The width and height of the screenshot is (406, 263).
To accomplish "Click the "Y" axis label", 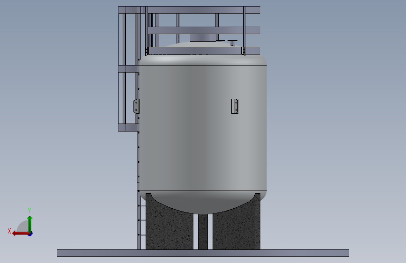I will [30, 210].
